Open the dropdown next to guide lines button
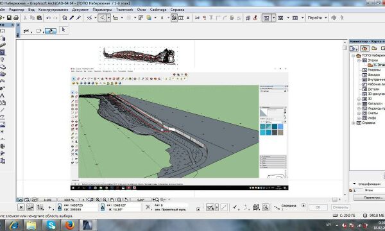Screen dimensions: 385x231 [108, 18]
